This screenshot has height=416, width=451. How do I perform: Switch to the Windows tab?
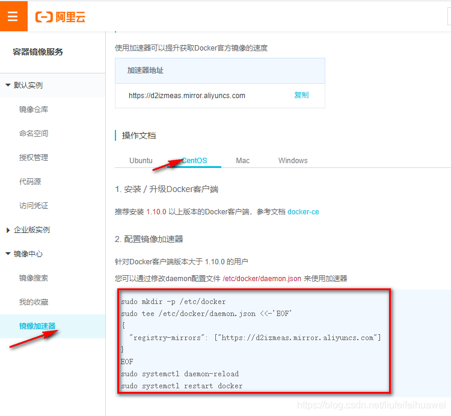(293, 160)
